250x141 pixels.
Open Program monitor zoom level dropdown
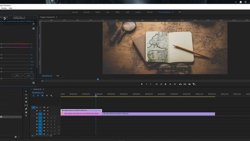[60, 76]
